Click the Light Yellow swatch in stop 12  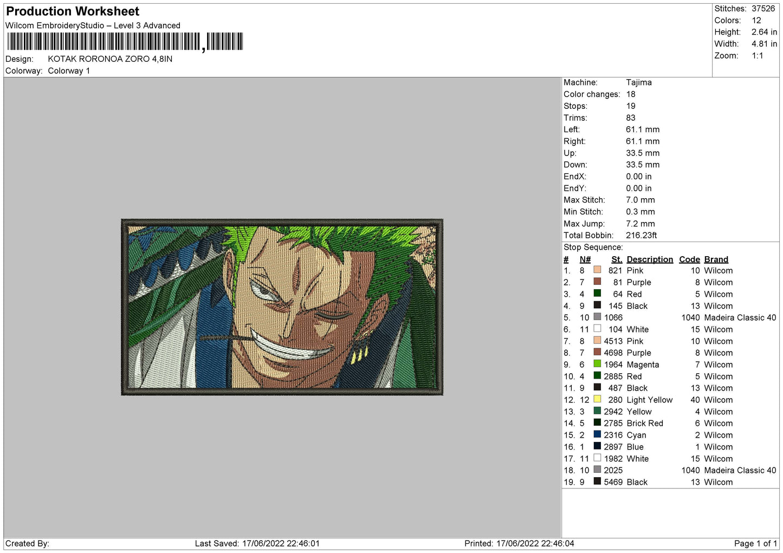click(597, 399)
